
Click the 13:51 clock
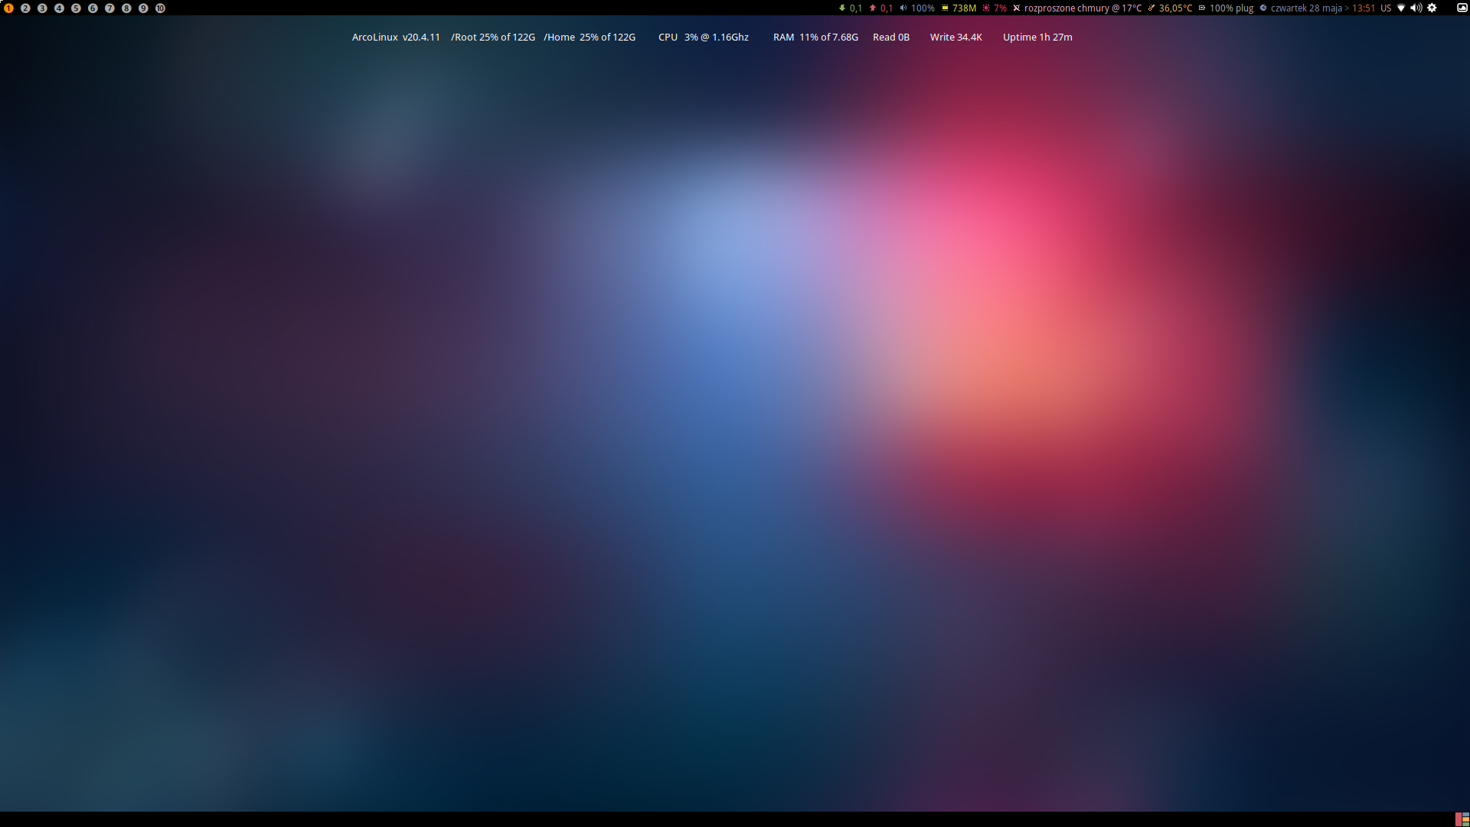[1364, 8]
